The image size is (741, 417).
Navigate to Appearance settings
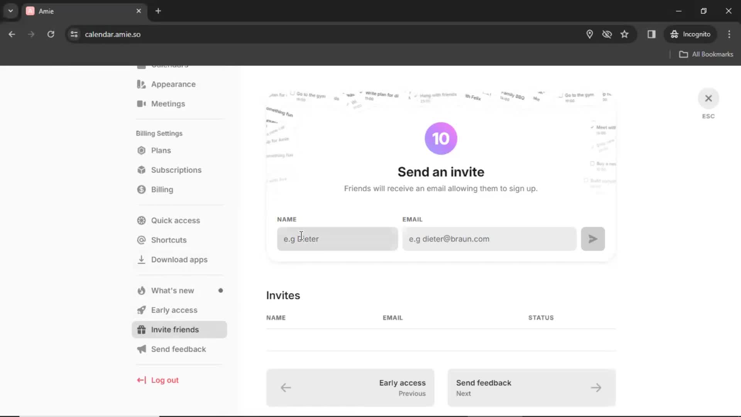pyautogui.click(x=174, y=84)
